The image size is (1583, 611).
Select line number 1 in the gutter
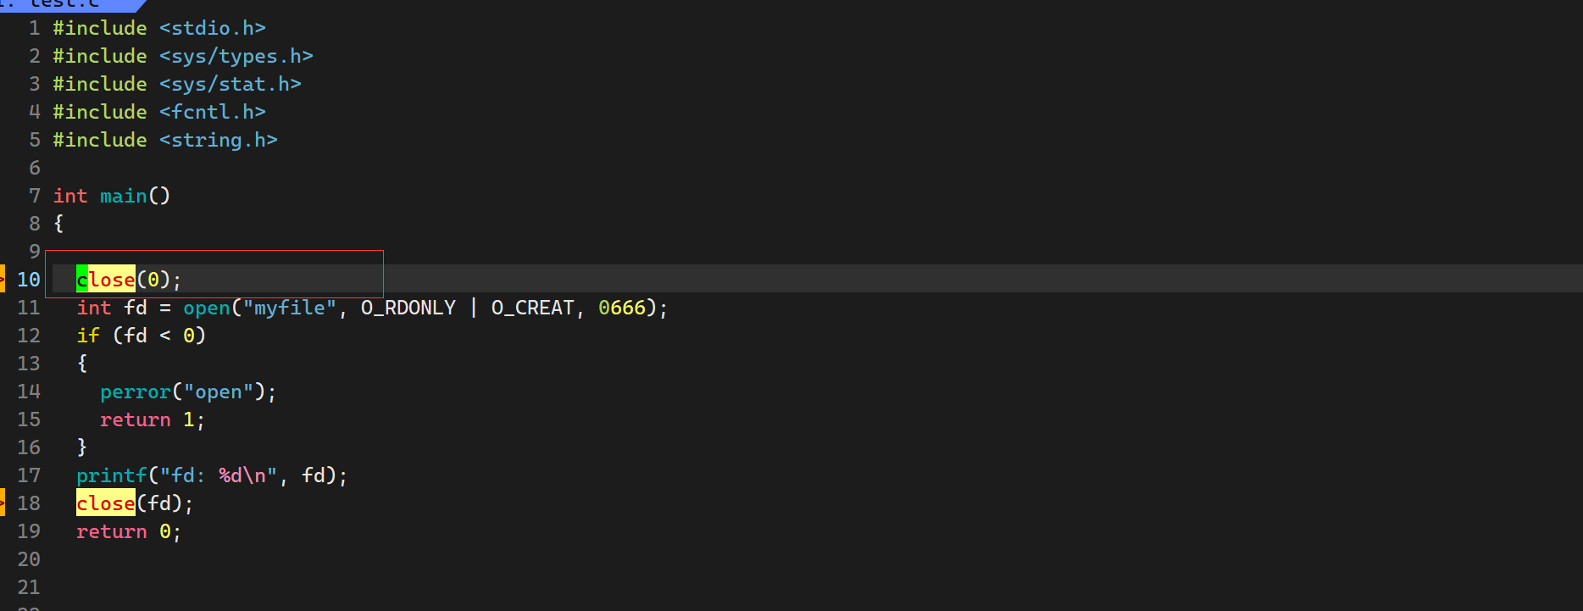(x=34, y=28)
